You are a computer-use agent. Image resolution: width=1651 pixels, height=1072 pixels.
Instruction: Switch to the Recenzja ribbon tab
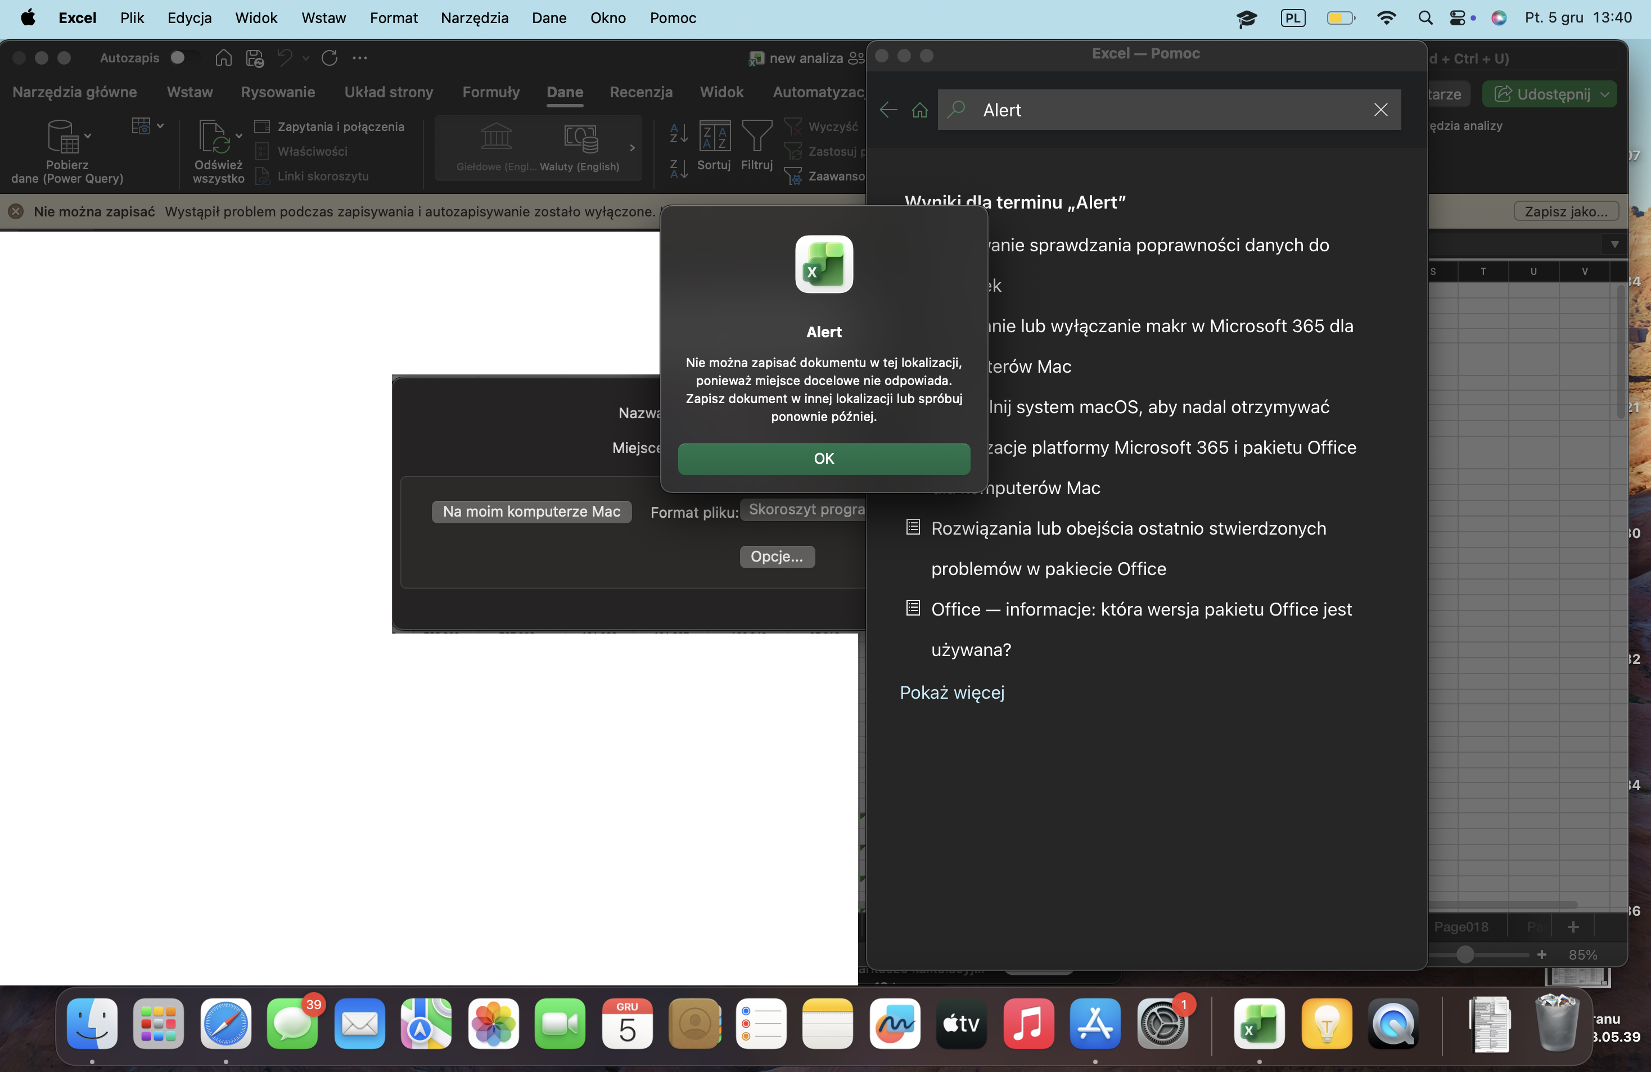(x=641, y=92)
